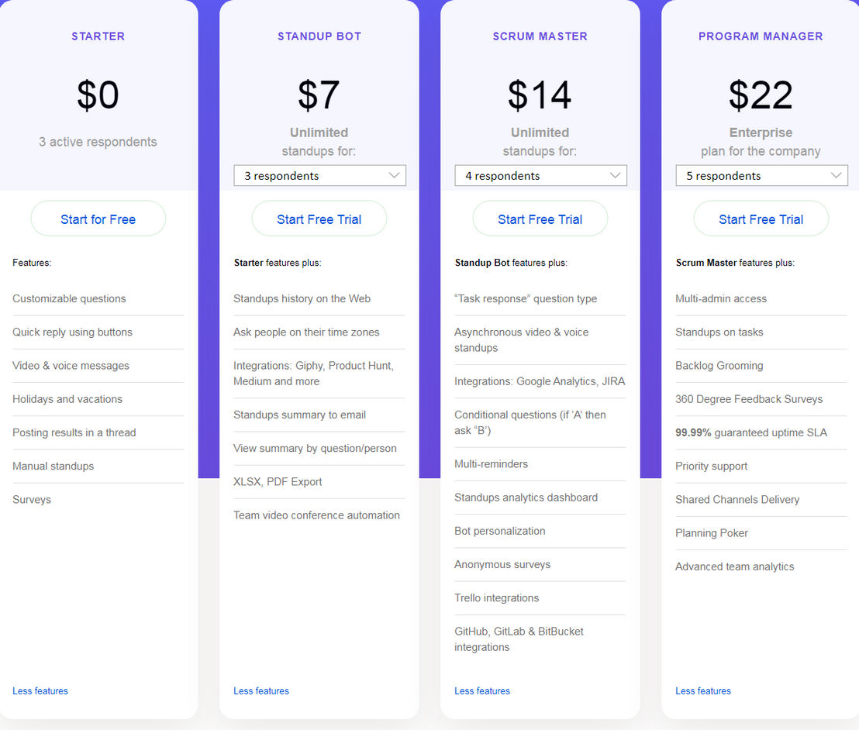
Task: Click the $22 price
Action: [761, 95]
